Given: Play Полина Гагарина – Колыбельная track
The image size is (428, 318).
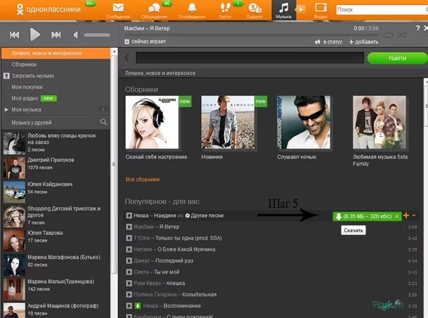Looking at the screenshot, I should [129, 295].
